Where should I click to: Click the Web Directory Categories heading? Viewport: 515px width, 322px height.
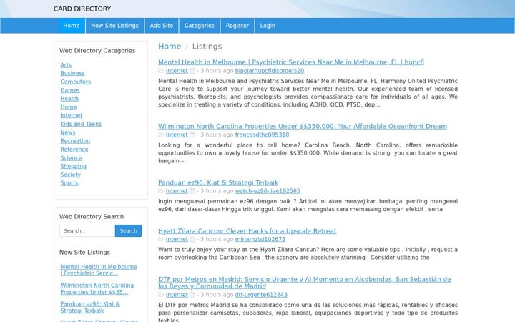(97, 51)
